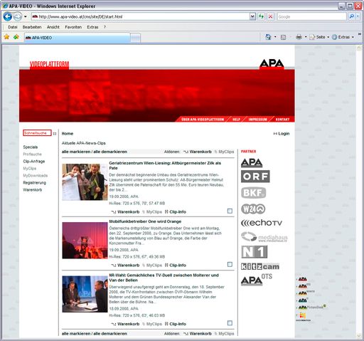364x341 pixels.
Task: Click the kitzcam partner logo
Action: pyautogui.click(x=260, y=266)
